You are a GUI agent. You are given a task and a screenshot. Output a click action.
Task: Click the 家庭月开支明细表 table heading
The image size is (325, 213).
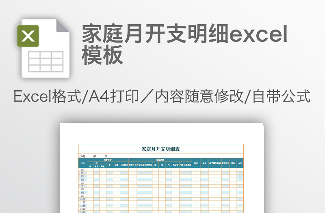click(x=160, y=149)
